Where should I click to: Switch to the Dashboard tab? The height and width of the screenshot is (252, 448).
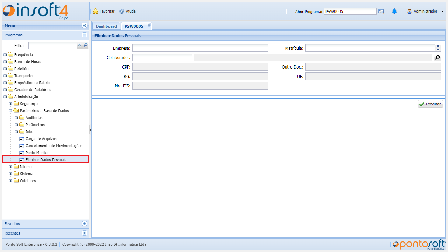[x=106, y=26]
